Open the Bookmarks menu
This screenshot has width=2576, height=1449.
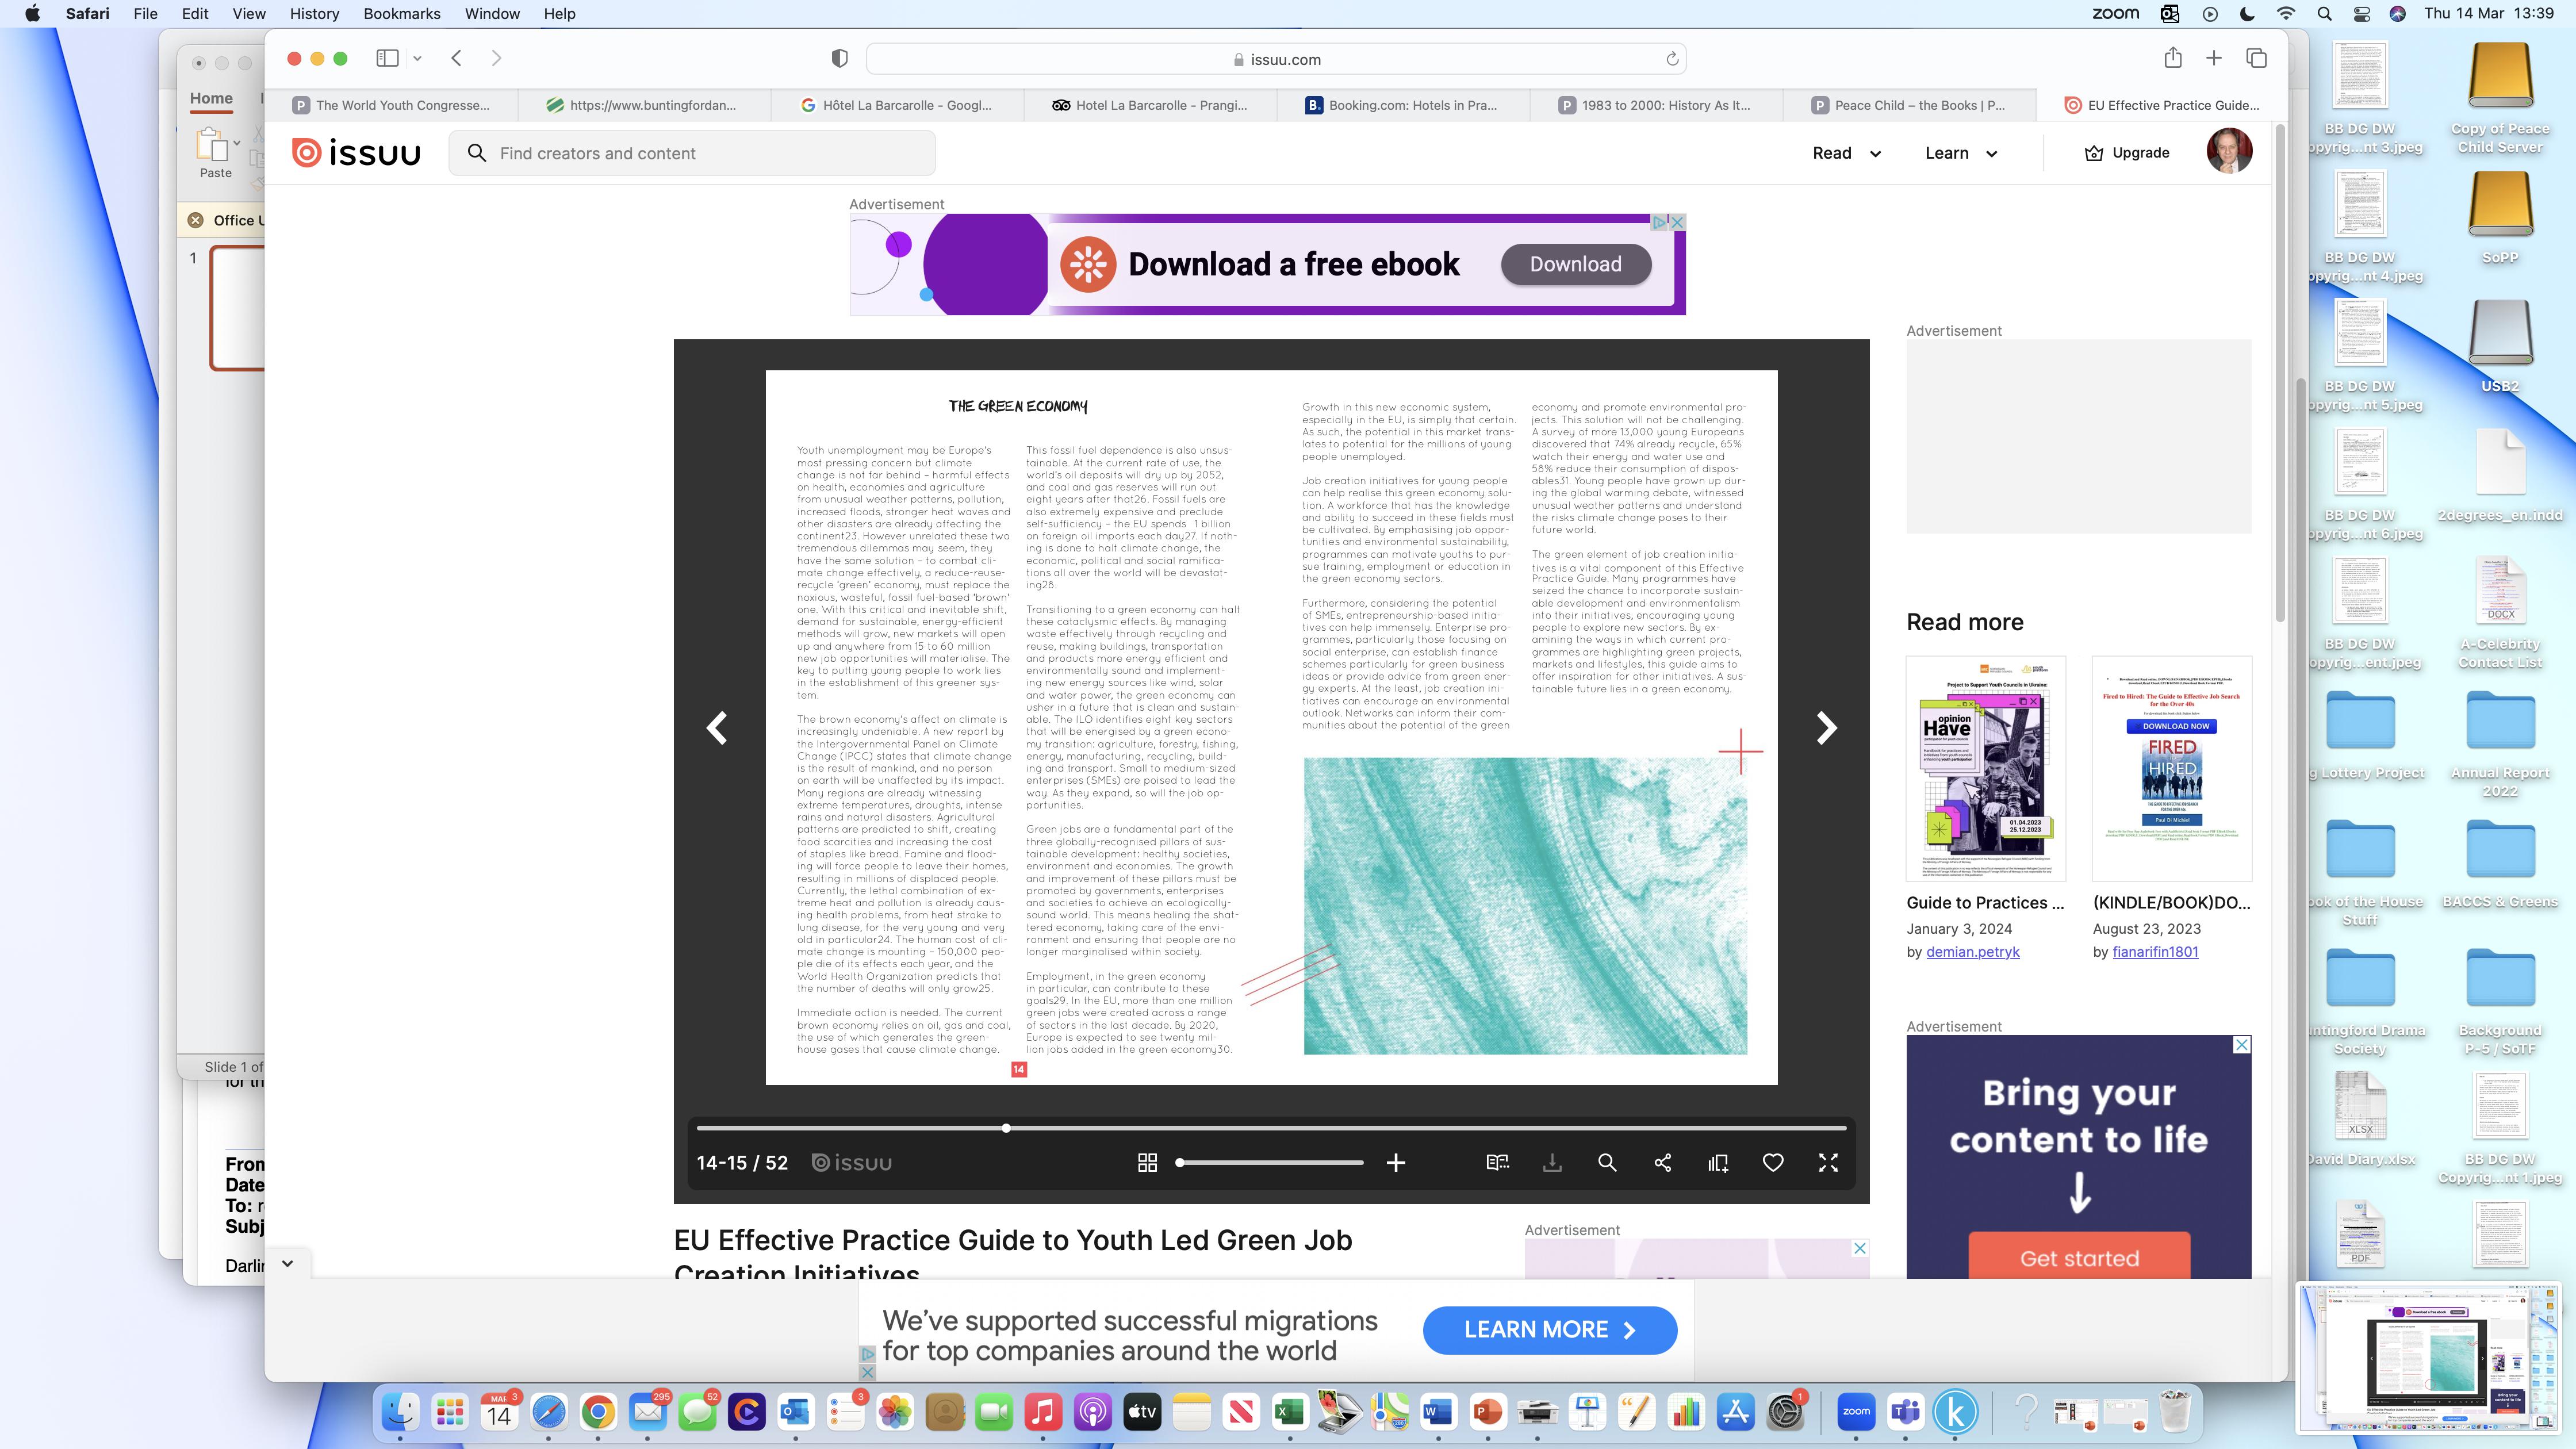pyautogui.click(x=401, y=14)
